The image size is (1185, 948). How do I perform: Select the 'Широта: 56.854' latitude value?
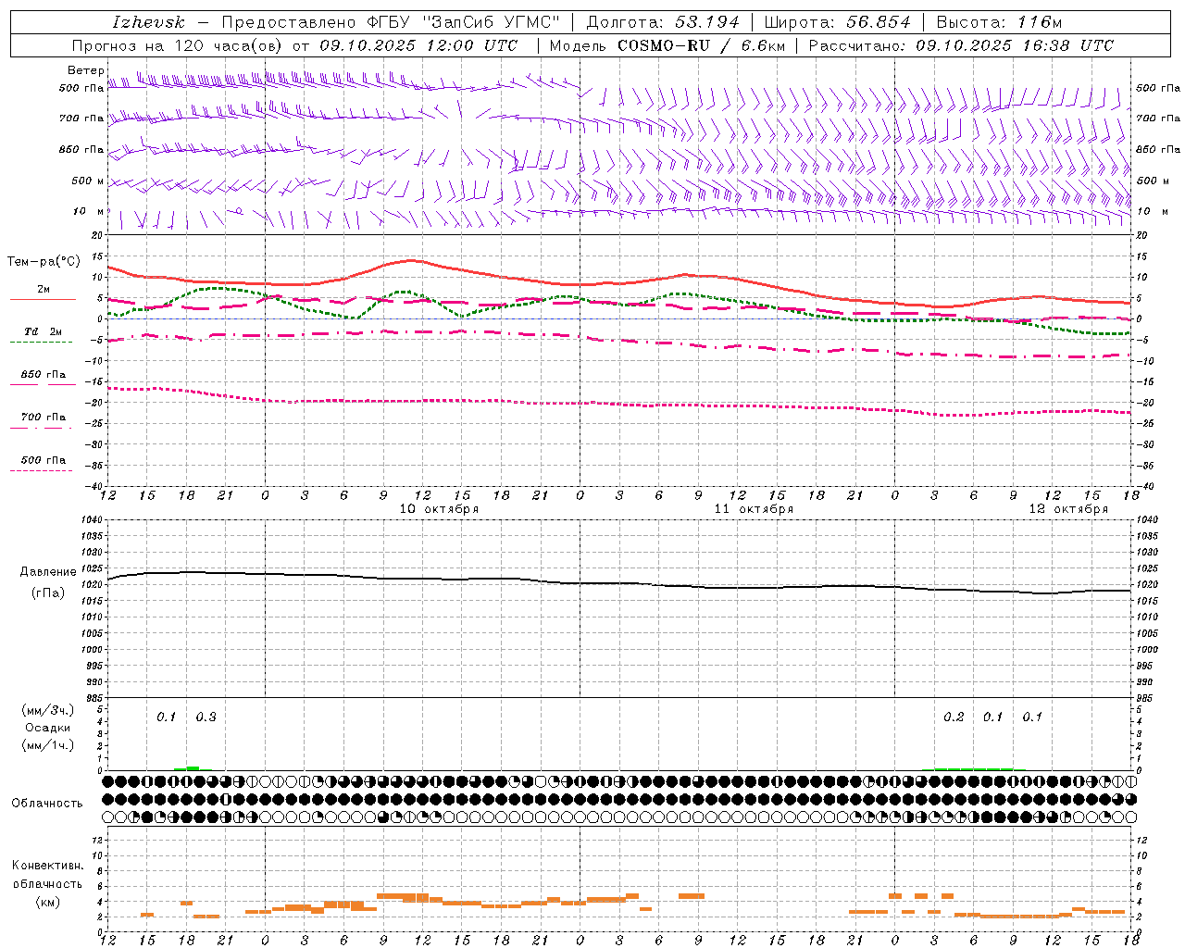[x=837, y=22]
